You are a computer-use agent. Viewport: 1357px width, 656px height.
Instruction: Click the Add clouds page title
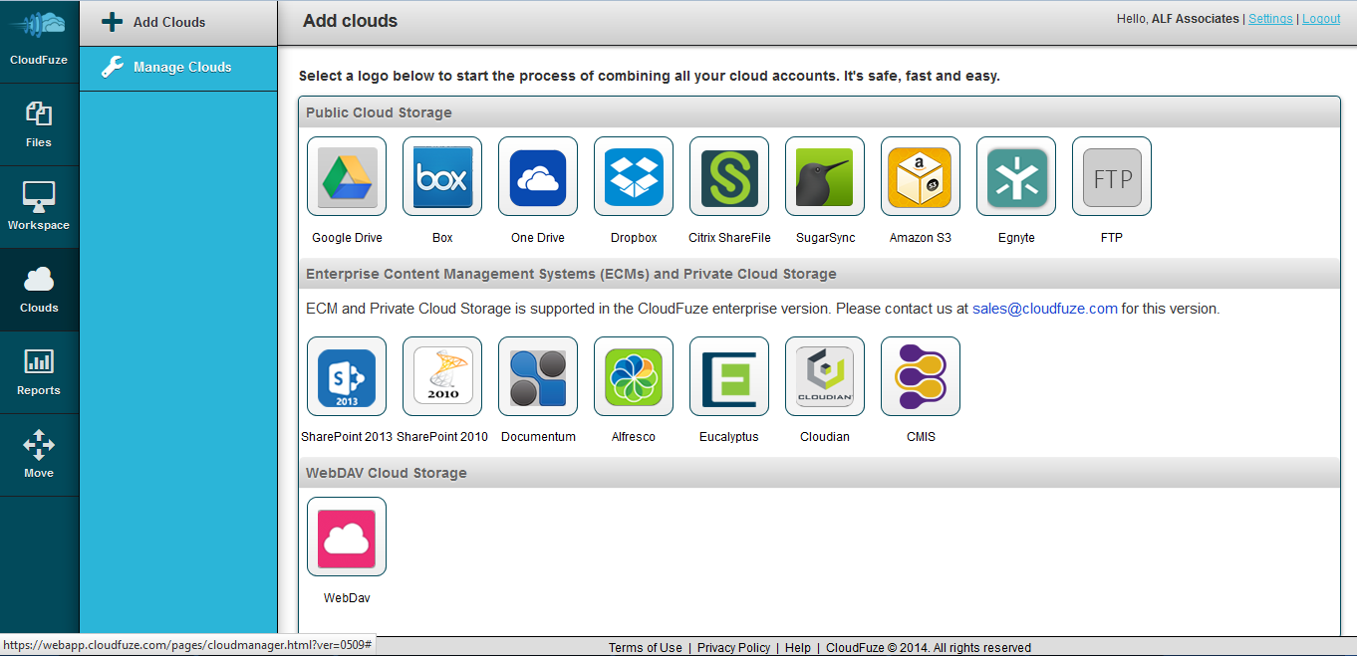(350, 21)
